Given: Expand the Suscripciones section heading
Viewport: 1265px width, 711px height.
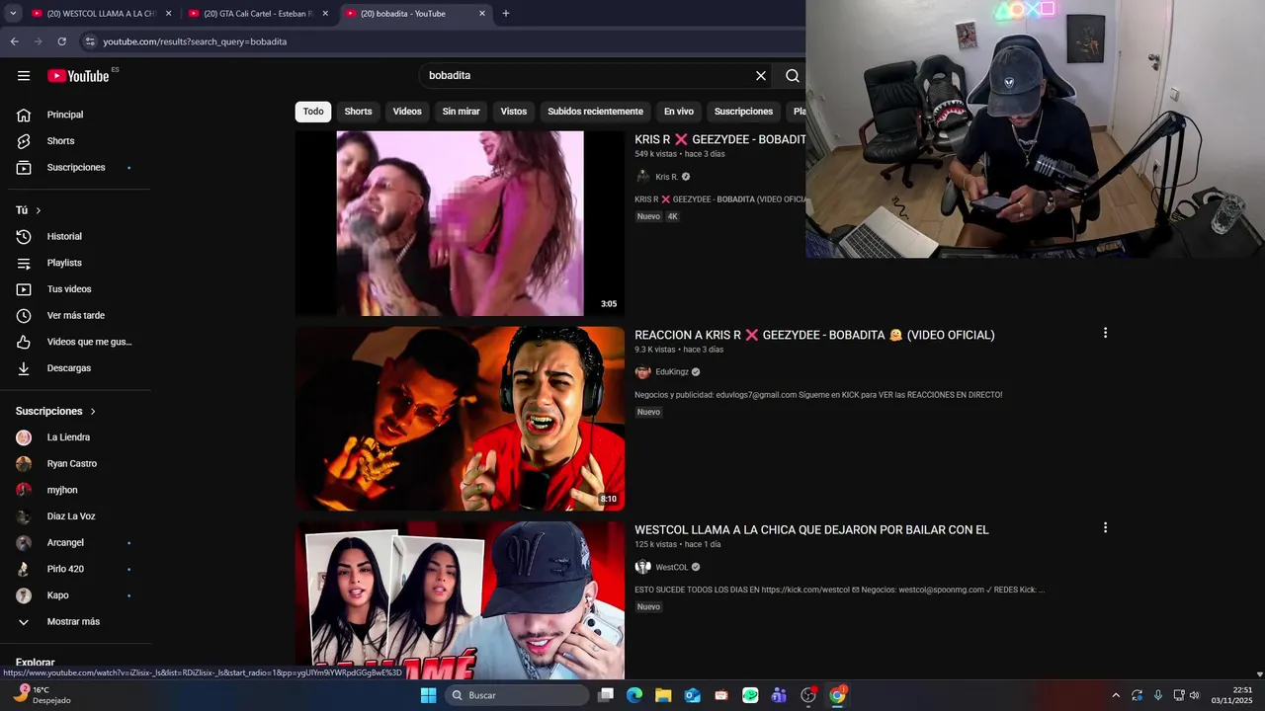Looking at the screenshot, I should pyautogui.click(x=56, y=411).
